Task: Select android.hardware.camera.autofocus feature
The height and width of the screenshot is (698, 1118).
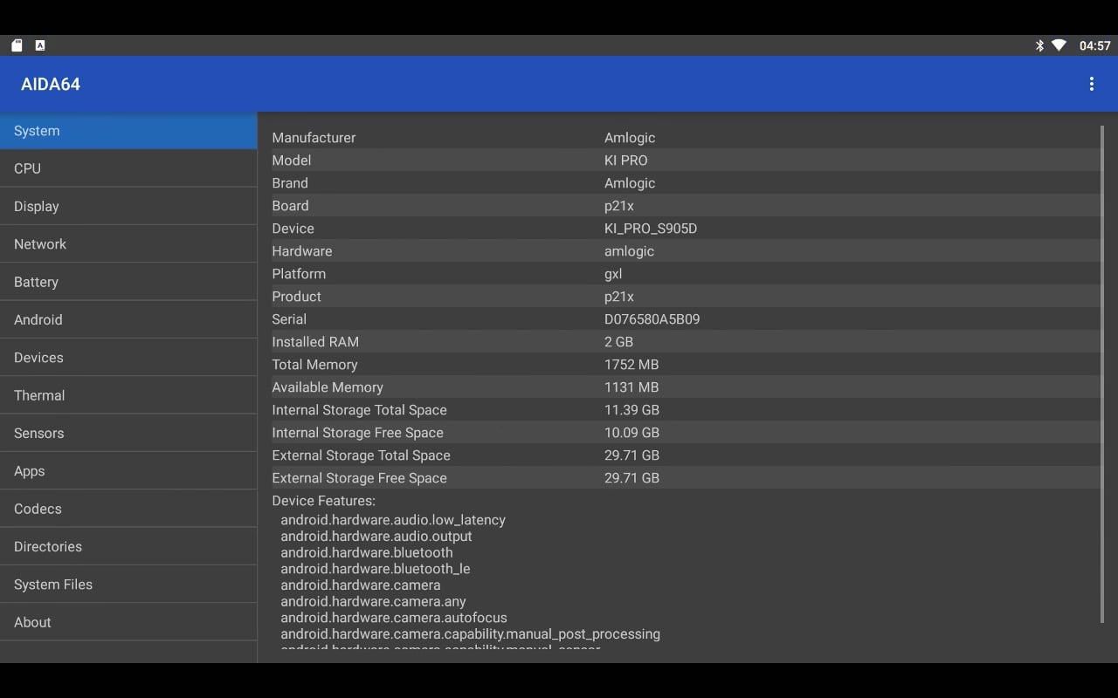Action: pos(394,618)
